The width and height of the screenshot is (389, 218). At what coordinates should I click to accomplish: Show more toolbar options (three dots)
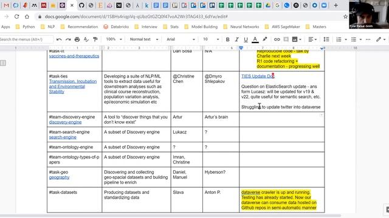(368, 39)
